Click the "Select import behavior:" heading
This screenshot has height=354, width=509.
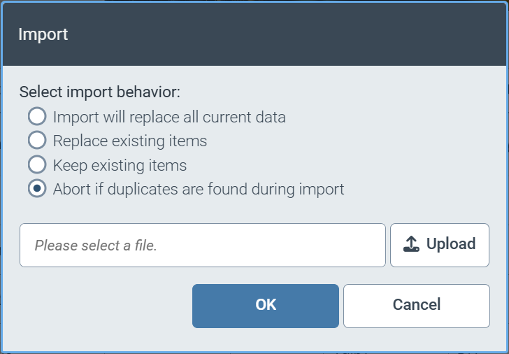click(99, 92)
